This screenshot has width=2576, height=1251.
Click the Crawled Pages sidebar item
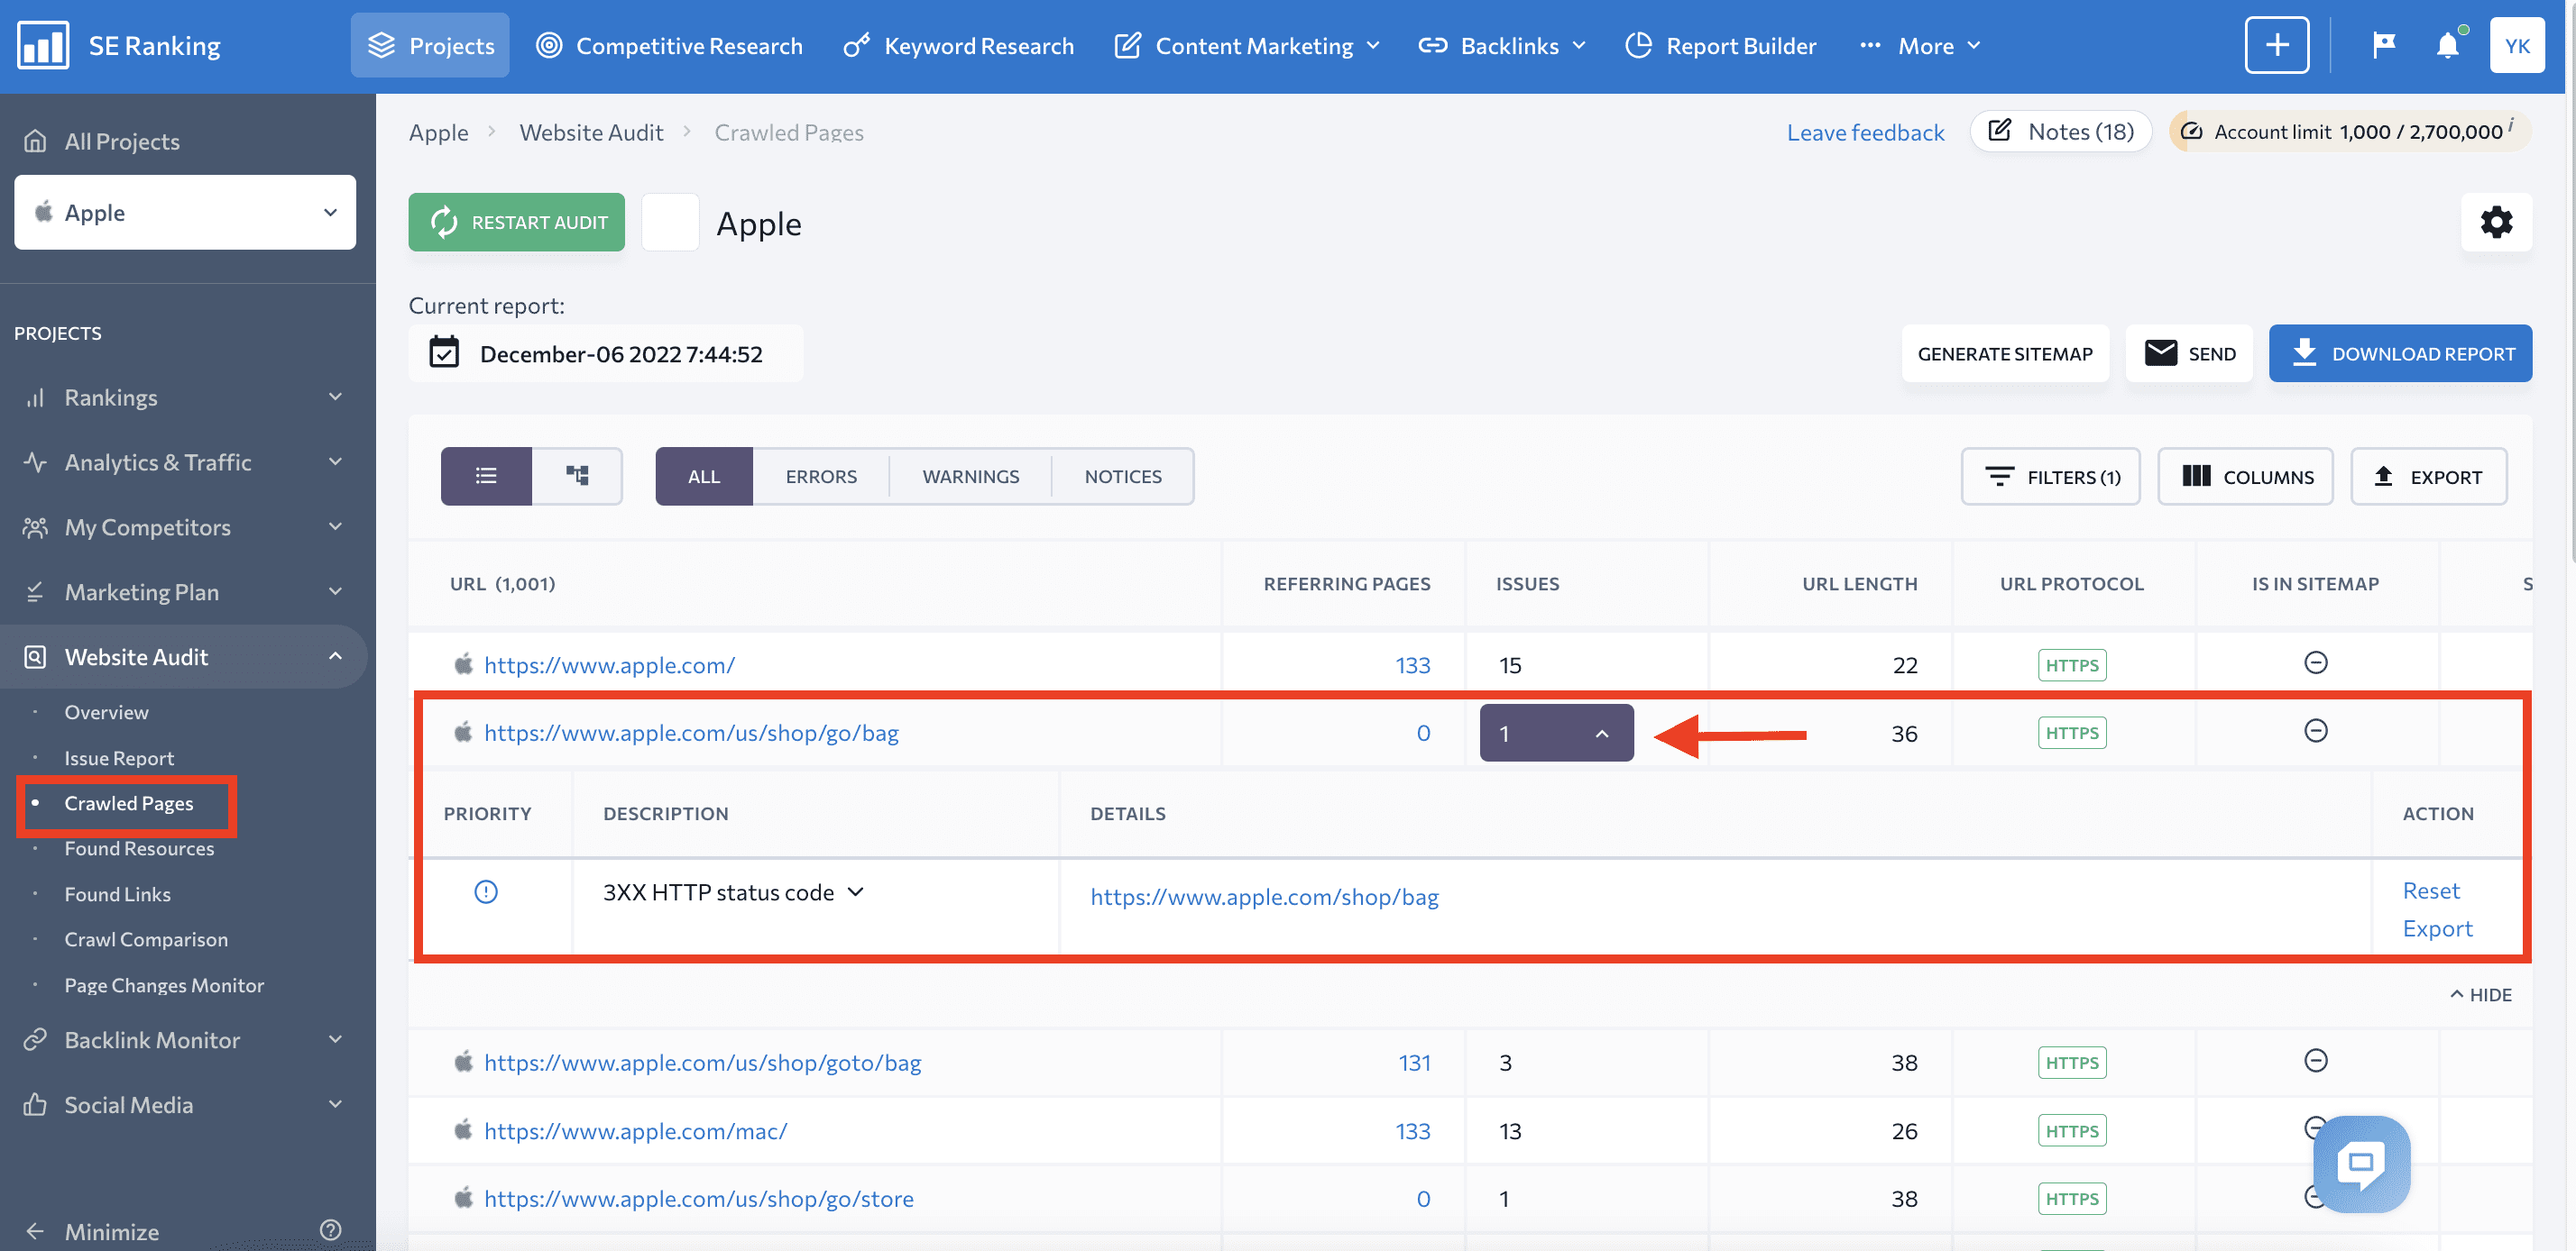coord(130,803)
